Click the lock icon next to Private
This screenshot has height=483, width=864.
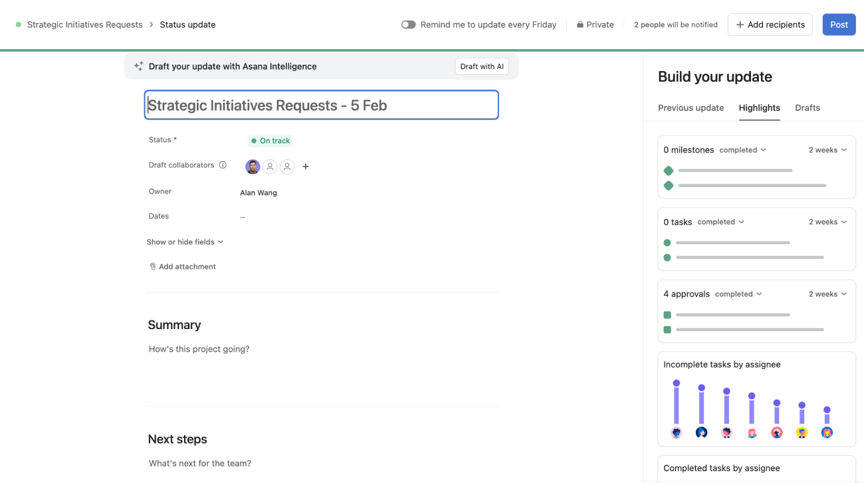tap(580, 25)
